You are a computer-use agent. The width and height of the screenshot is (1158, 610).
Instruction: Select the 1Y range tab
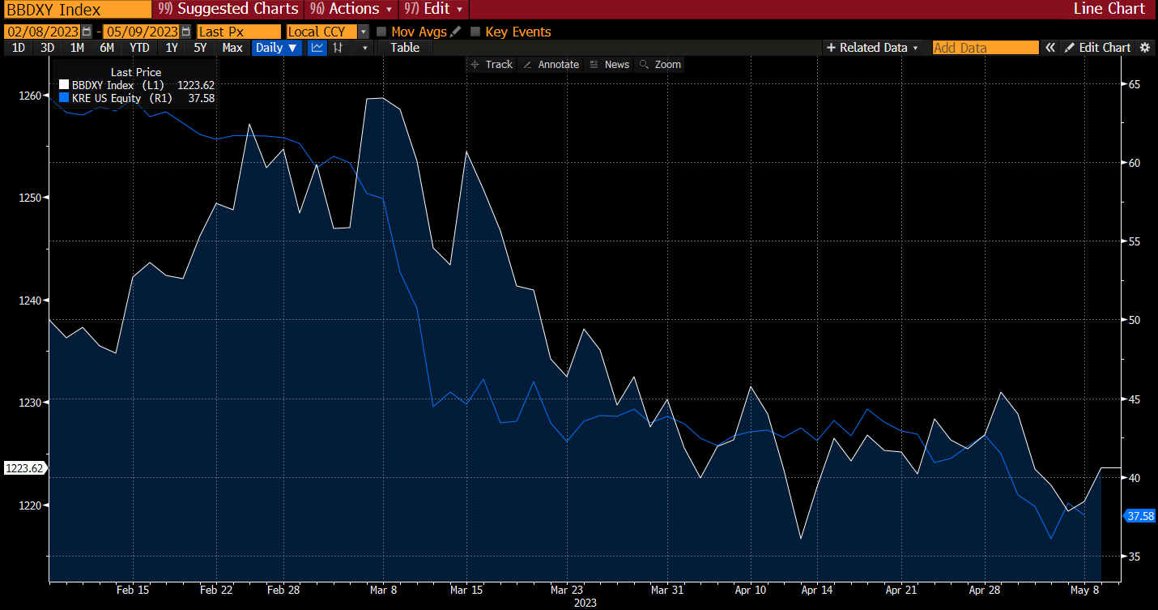point(172,48)
